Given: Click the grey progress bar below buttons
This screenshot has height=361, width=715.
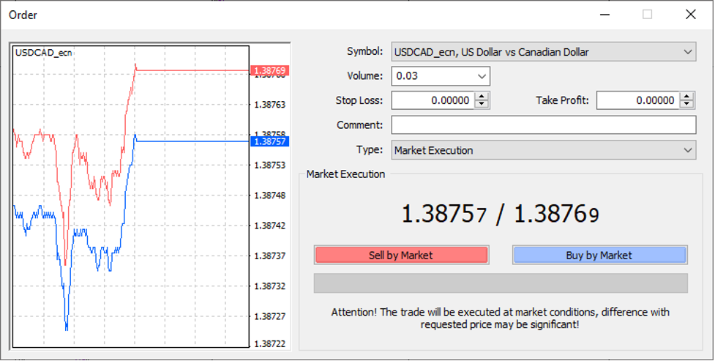Looking at the screenshot, I should click(500, 283).
